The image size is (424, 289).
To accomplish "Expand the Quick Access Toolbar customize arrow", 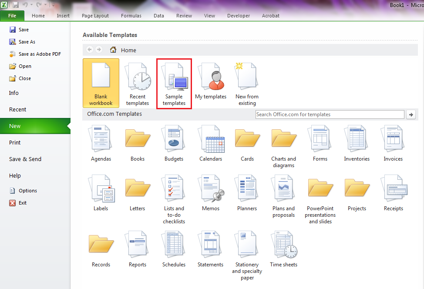I will point(53,5).
